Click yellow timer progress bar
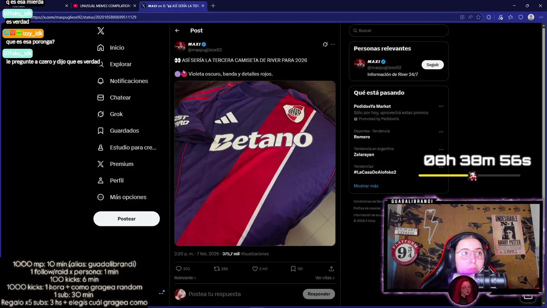This screenshot has height=308, width=547. click(x=469, y=175)
